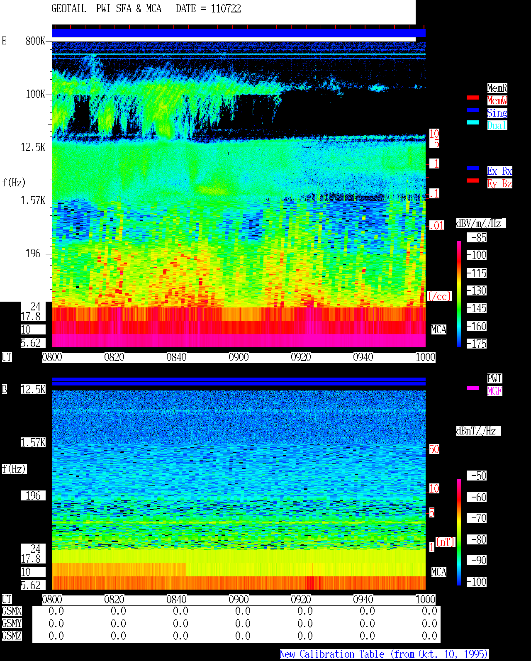Click the cyan Dual legend swatch
531x661 pixels.
(x=473, y=122)
